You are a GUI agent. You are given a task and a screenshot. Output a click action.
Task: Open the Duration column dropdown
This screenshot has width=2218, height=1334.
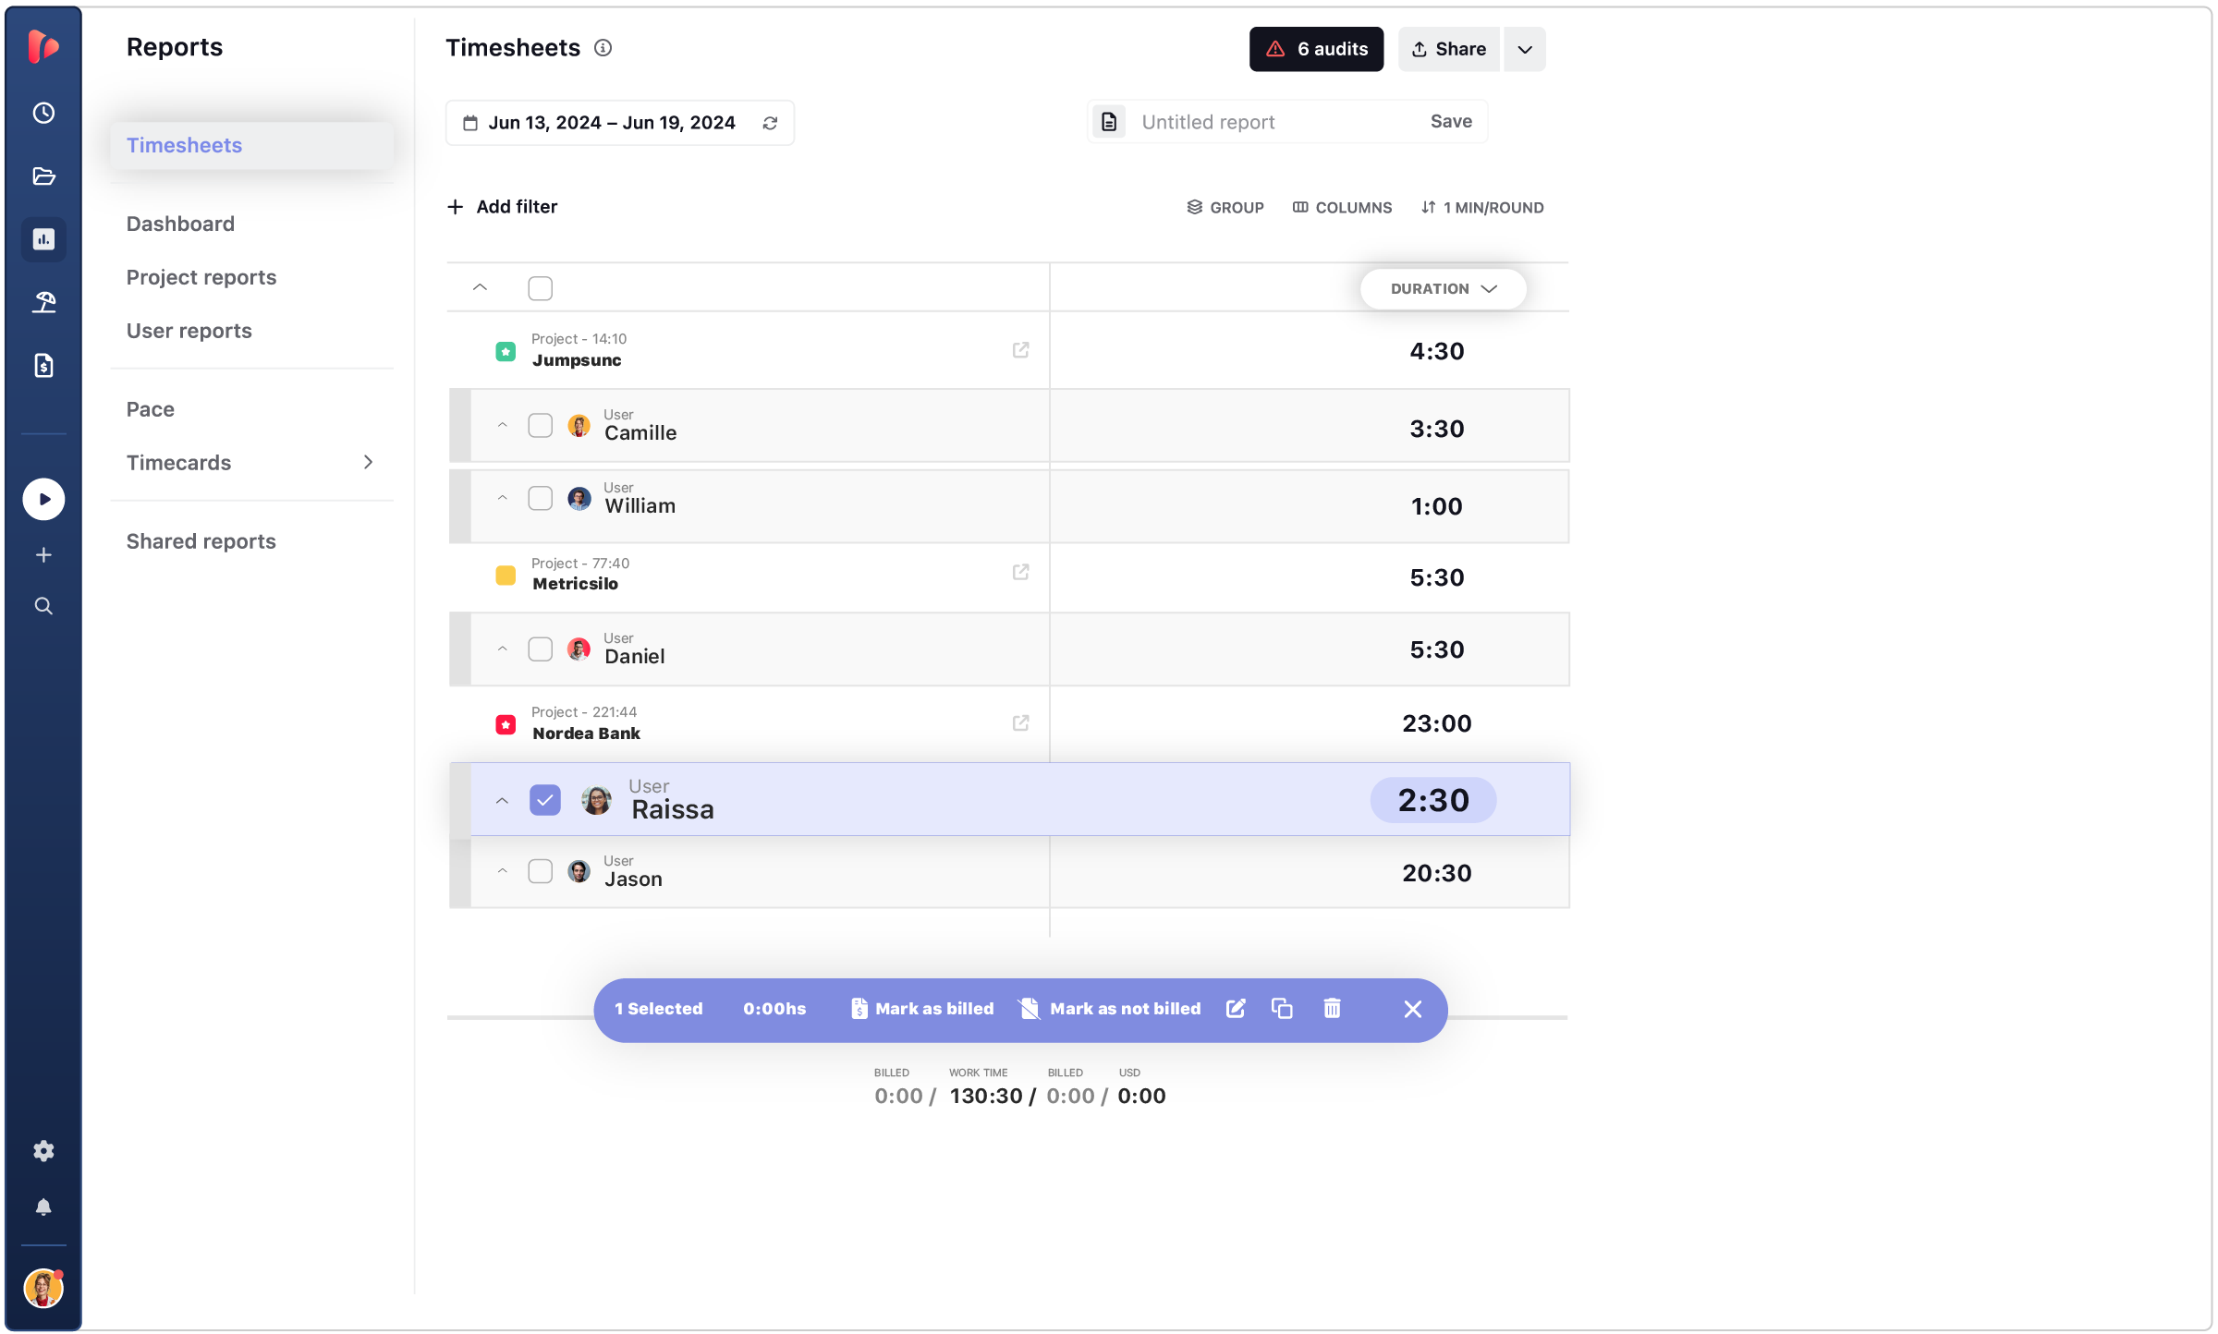1443,288
